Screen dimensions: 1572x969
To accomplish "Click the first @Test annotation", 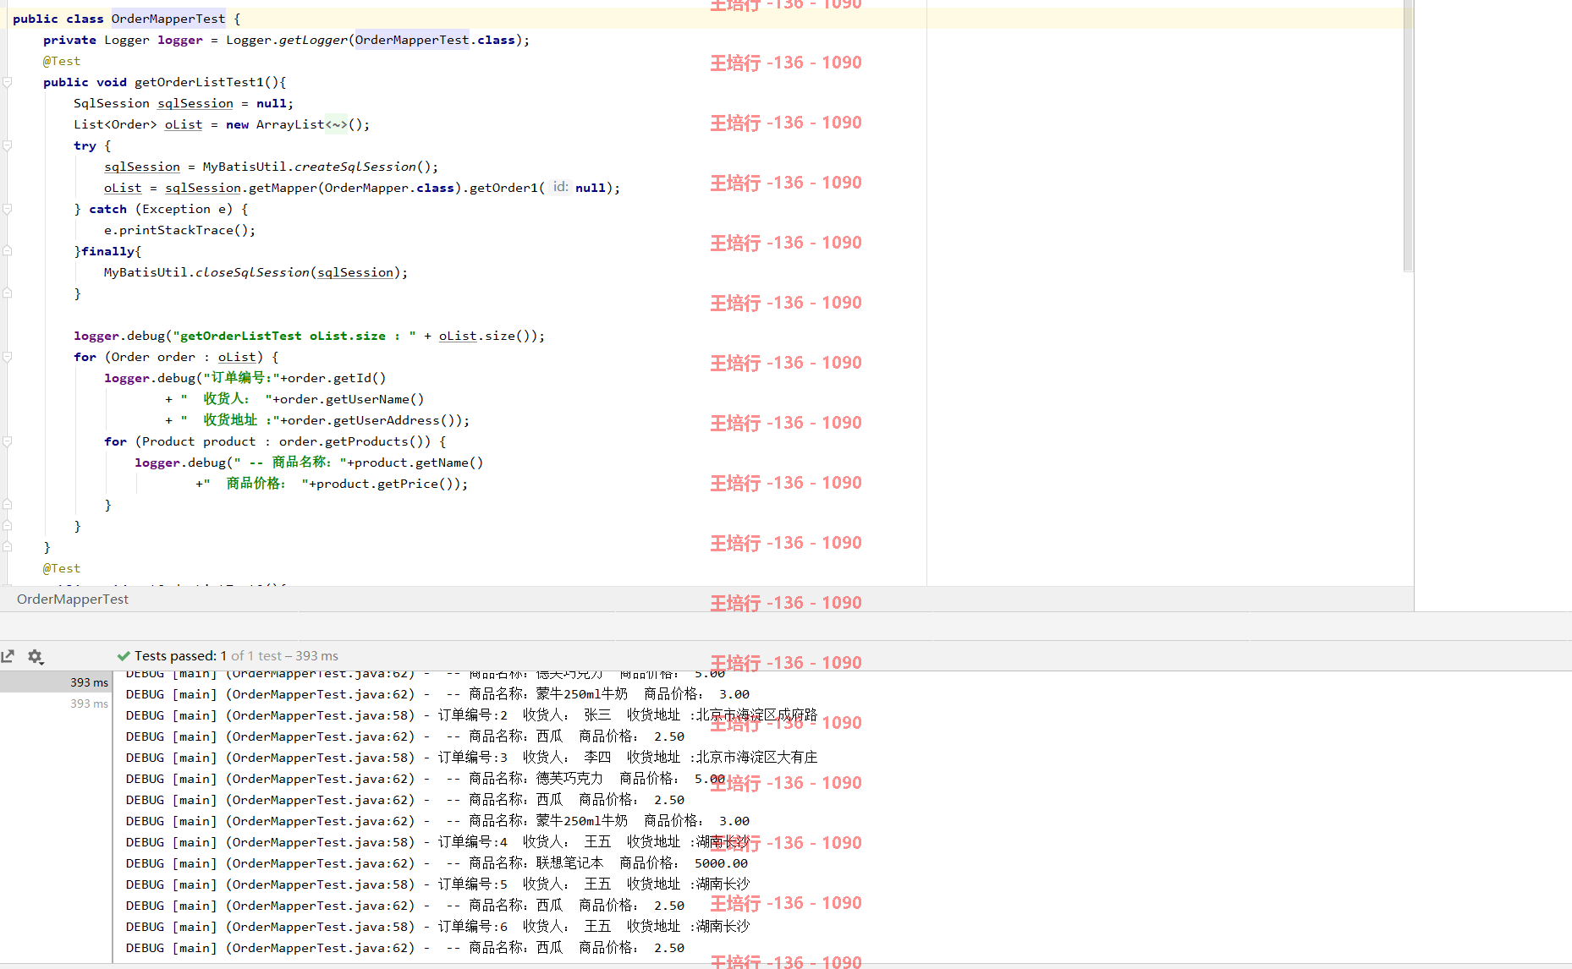I will (62, 61).
